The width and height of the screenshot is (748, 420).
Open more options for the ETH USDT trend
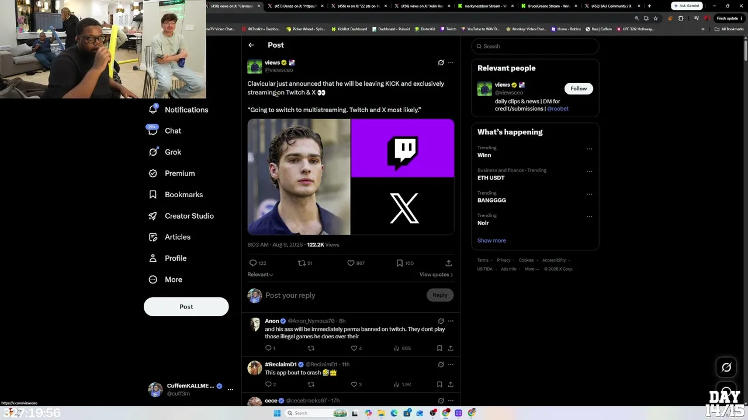click(589, 171)
